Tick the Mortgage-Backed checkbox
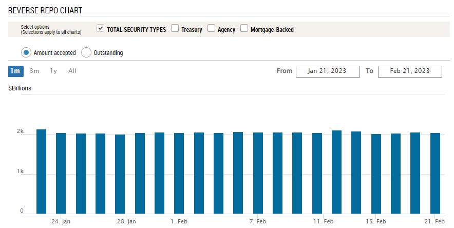The width and height of the screenshot is (454, 228). [x=244, y=28]
